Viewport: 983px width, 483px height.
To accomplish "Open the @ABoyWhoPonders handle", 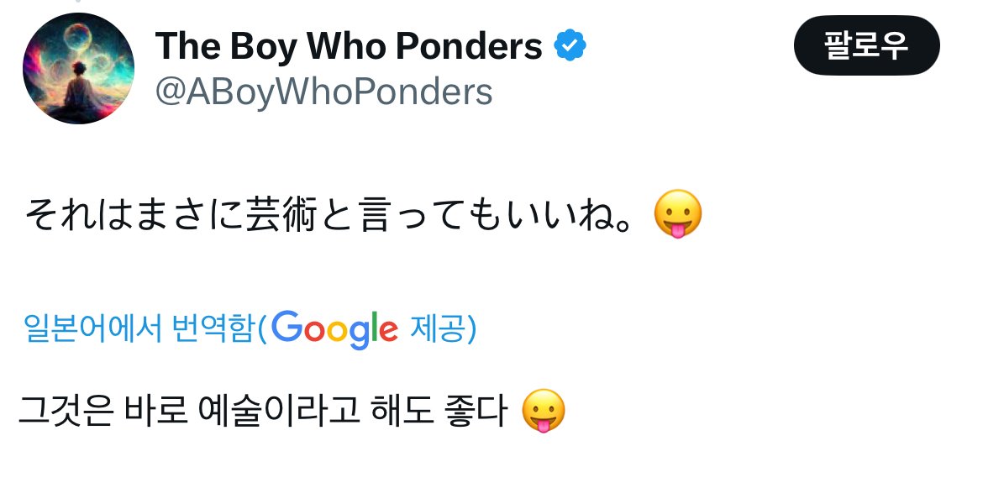I will coord(323,92).
